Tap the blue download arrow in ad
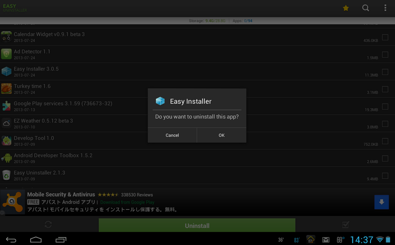 (382, 202)
